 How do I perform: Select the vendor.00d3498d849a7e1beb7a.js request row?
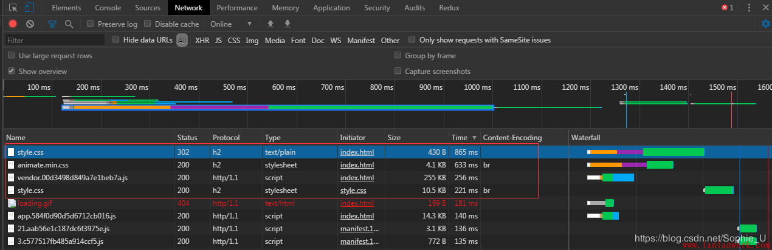point(72,178)
